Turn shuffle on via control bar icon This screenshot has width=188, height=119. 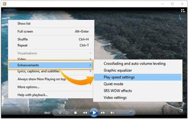[x=60, y=113]
